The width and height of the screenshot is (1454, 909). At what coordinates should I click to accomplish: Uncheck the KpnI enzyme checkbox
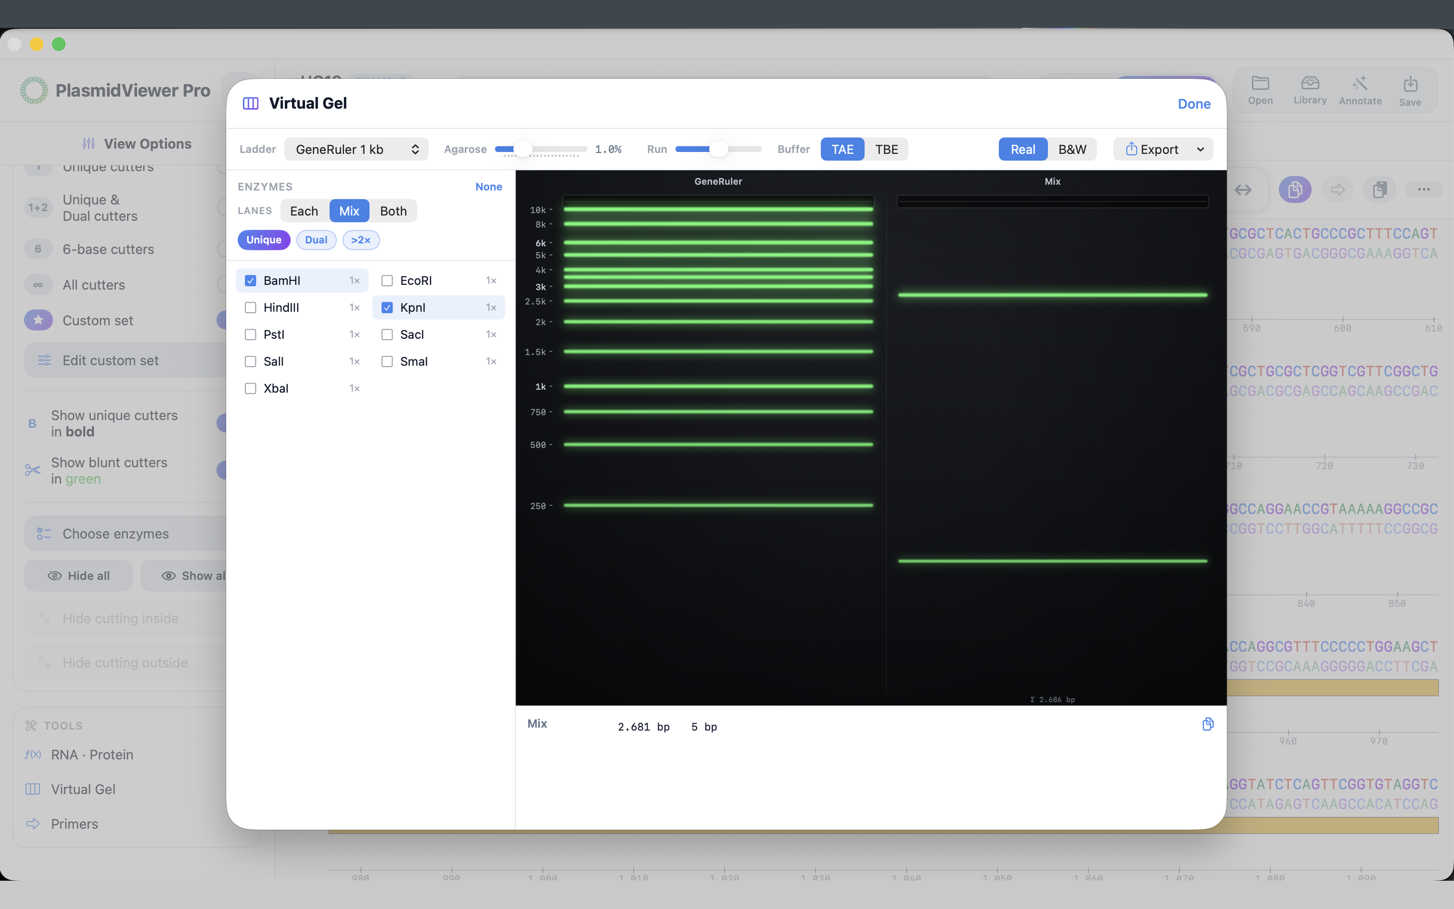(x=387, y=308)
